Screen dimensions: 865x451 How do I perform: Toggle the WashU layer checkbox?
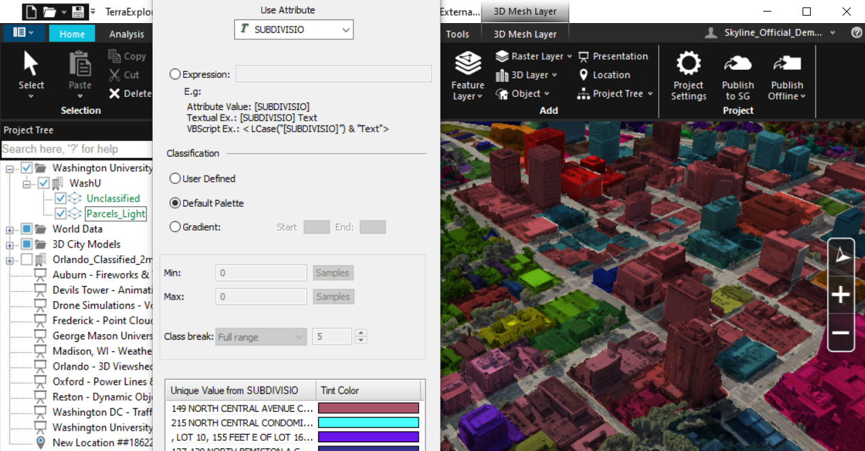(x=44, y=183)
